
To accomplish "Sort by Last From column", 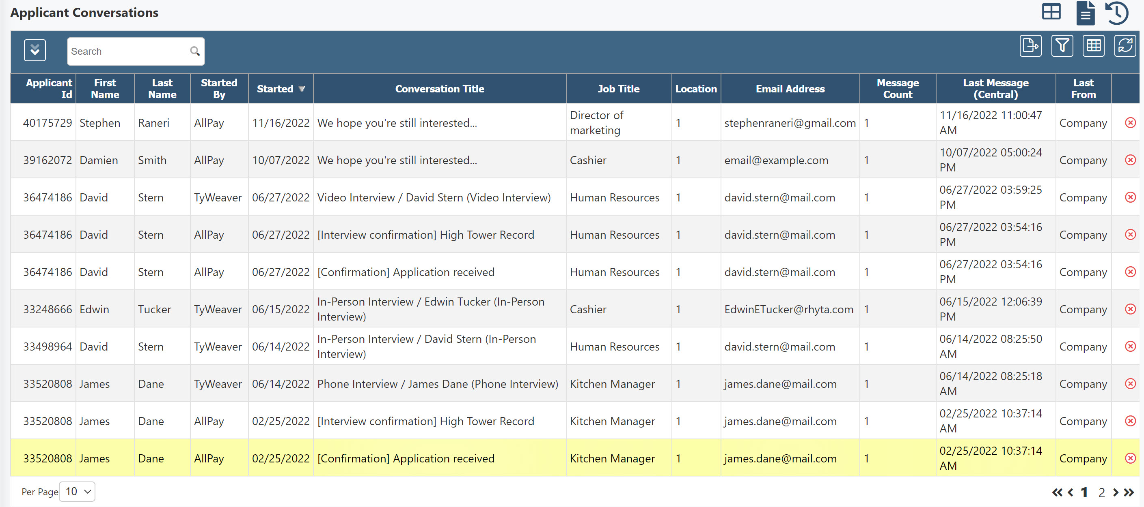I will [x=1083, y=89].
